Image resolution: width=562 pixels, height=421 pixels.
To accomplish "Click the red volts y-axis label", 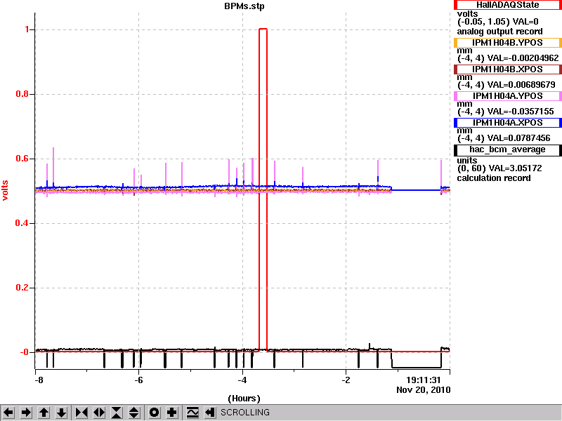I will click(5, 190).
